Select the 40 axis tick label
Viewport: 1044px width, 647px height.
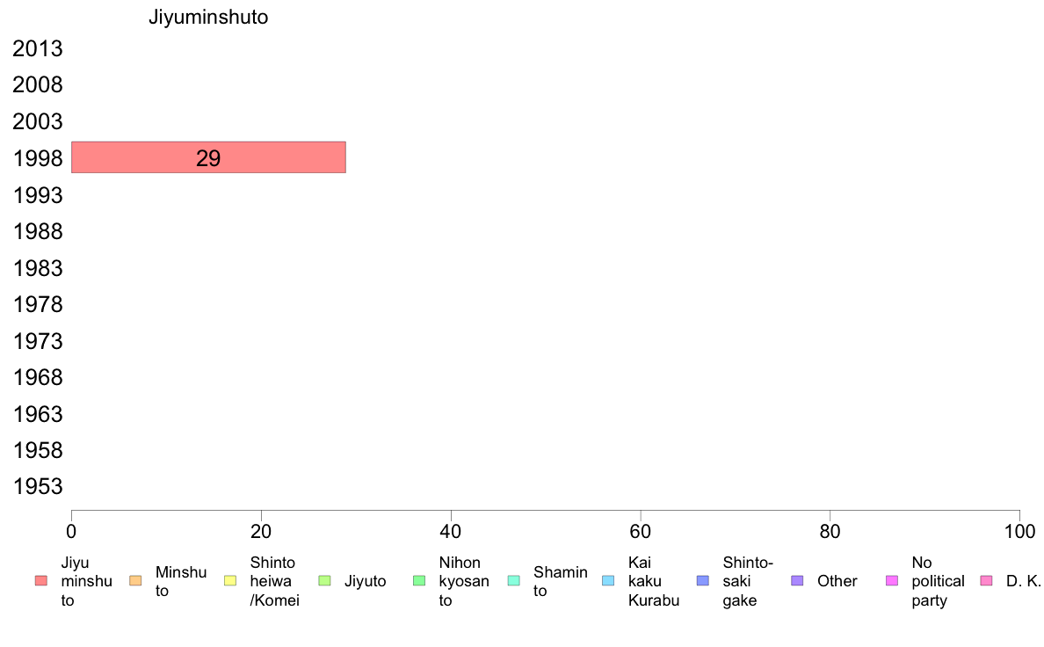tap(451, 531)
